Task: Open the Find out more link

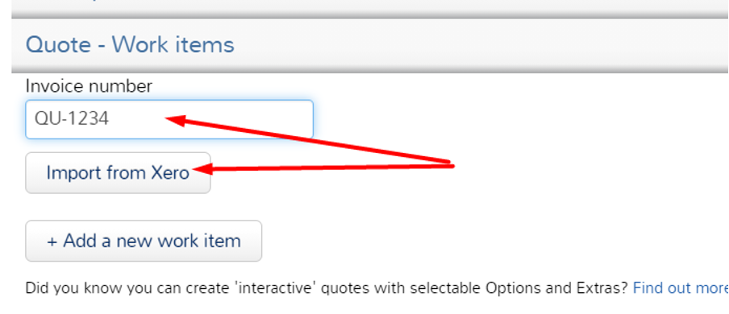Action: (681, 288)
